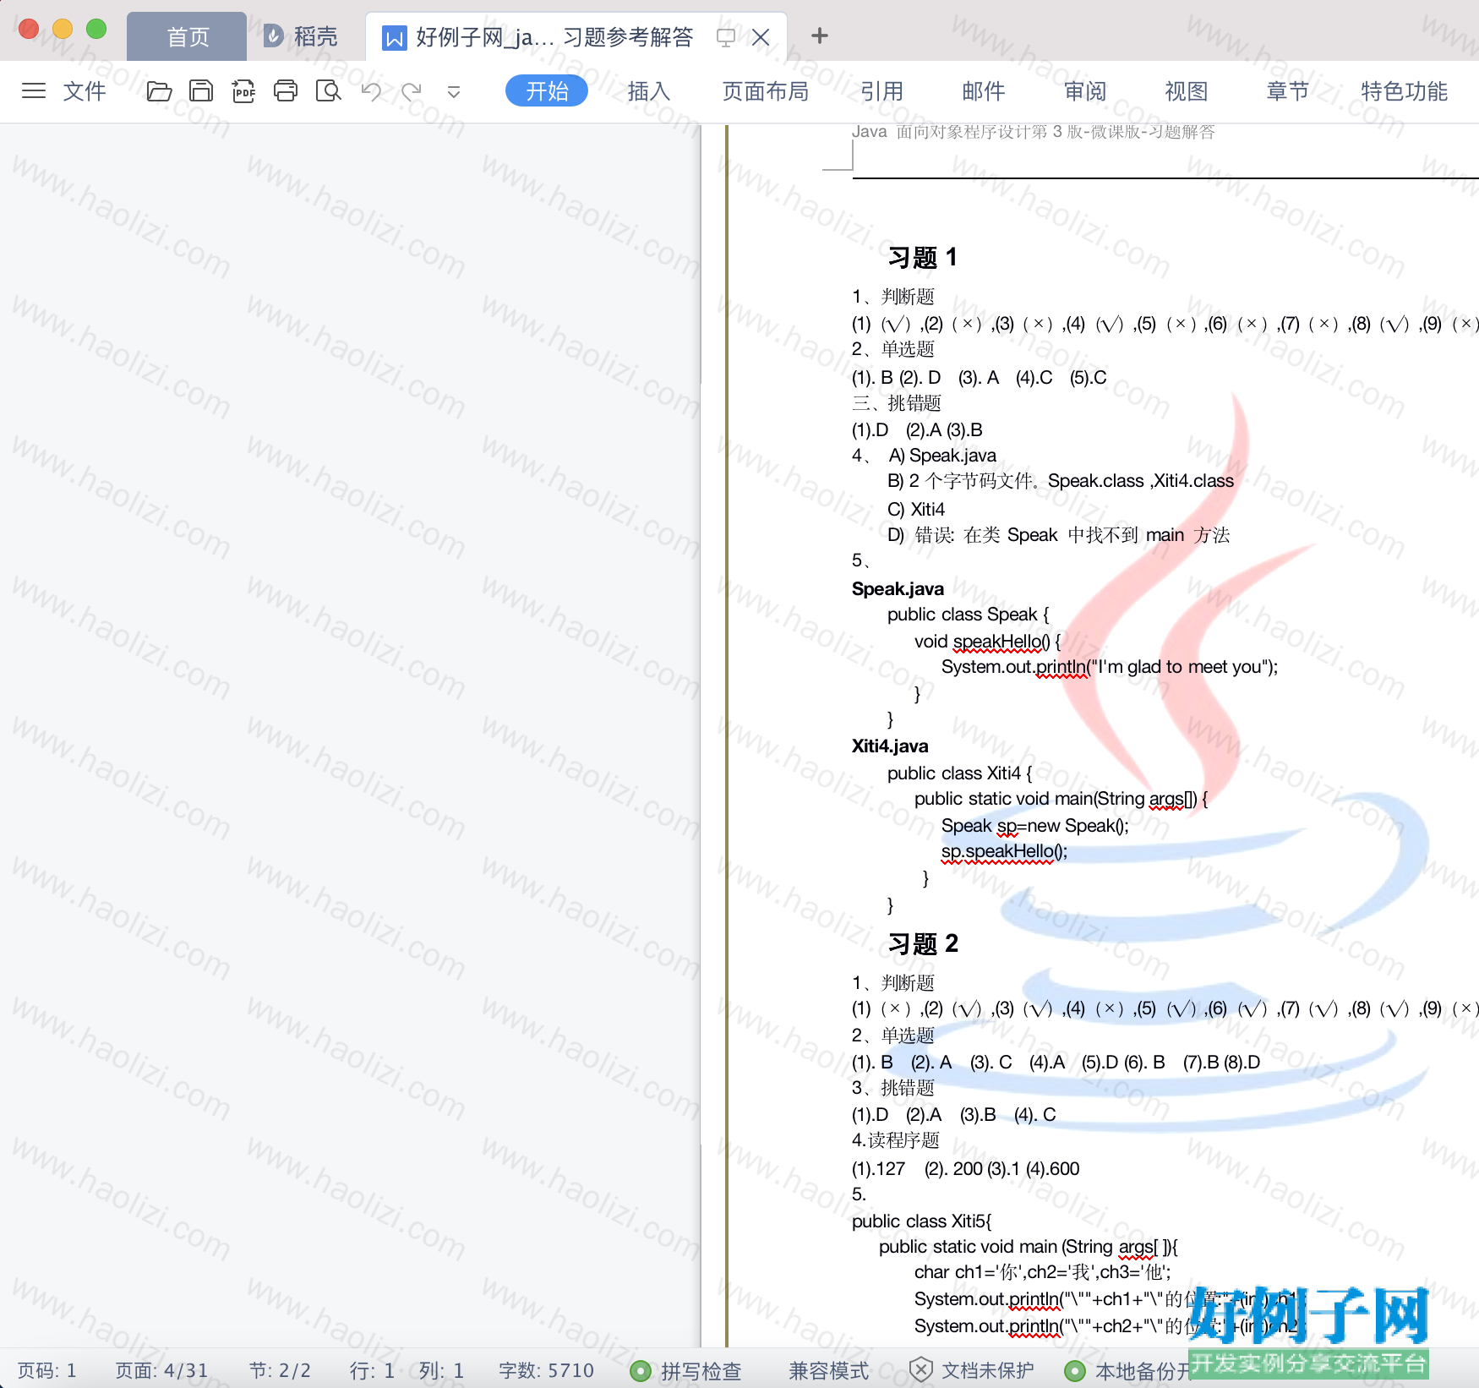This screenshot has width=1479, height=1388.
Task: Click the monitor display icon on document tab
Action: pyautogui.click(x=725, y=37)
